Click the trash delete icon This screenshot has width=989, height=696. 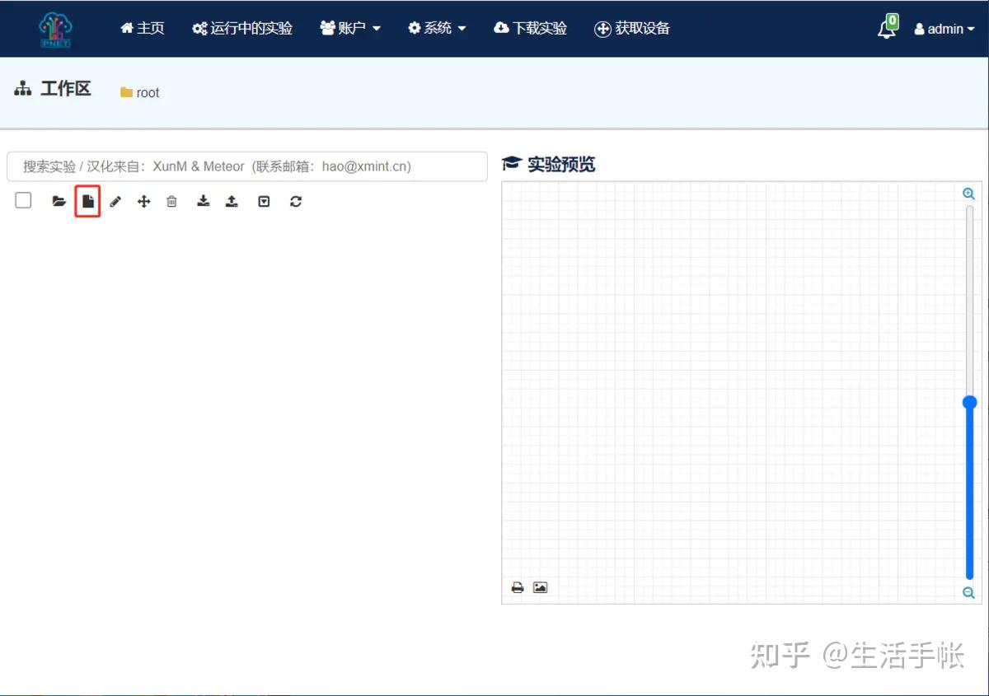(x=171, y=201)
